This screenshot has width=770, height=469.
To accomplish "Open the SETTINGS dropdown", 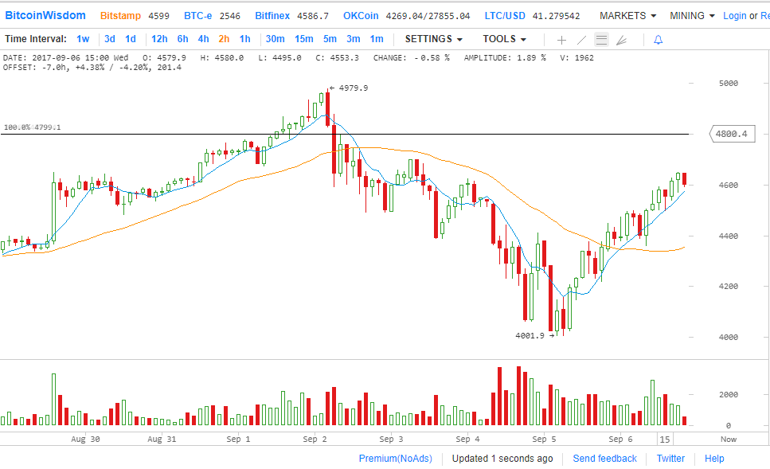I will (x=433, y=39).
